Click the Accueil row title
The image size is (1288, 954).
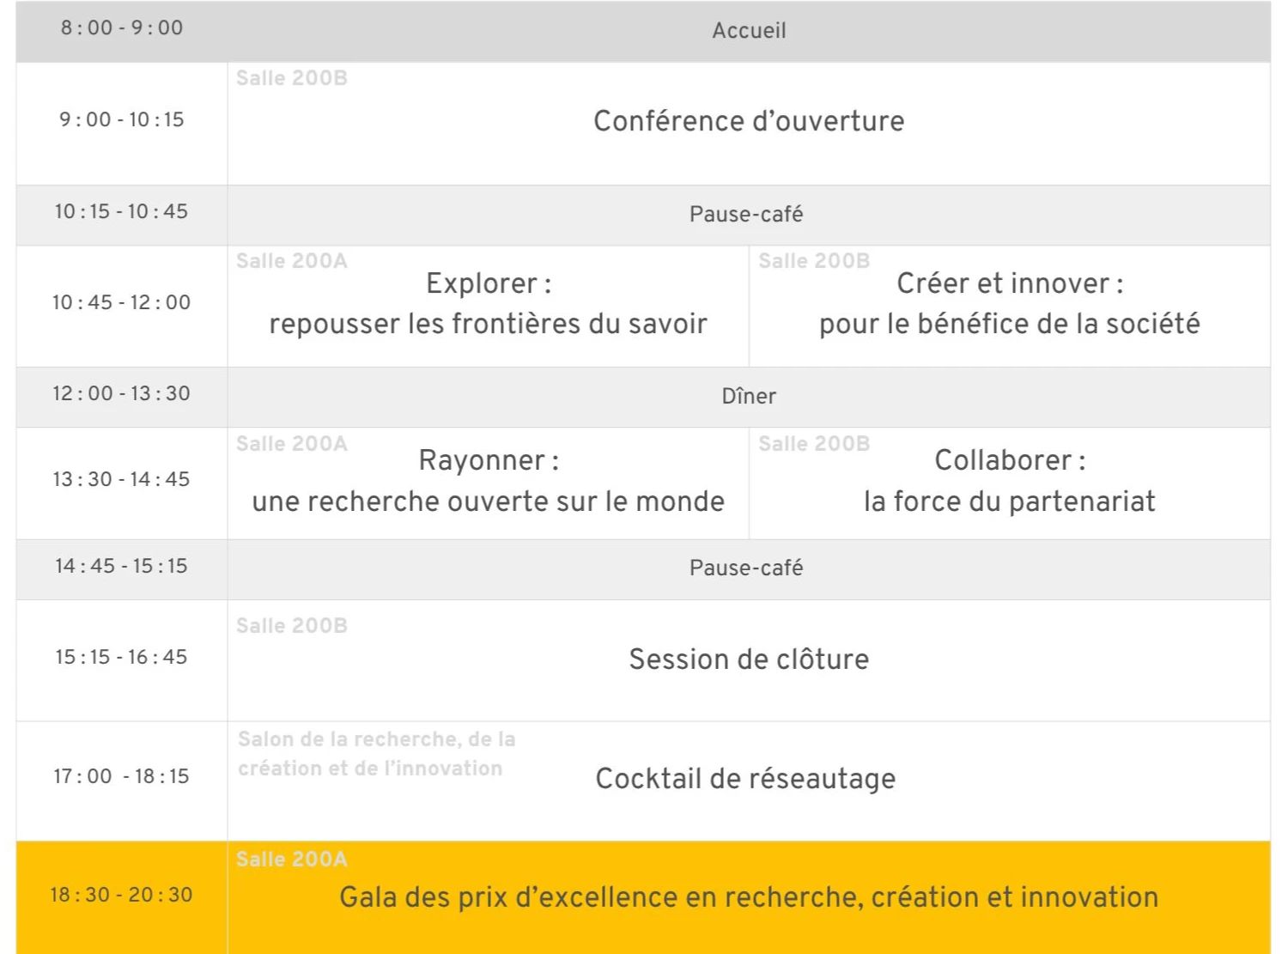click(x=749, y=31)
